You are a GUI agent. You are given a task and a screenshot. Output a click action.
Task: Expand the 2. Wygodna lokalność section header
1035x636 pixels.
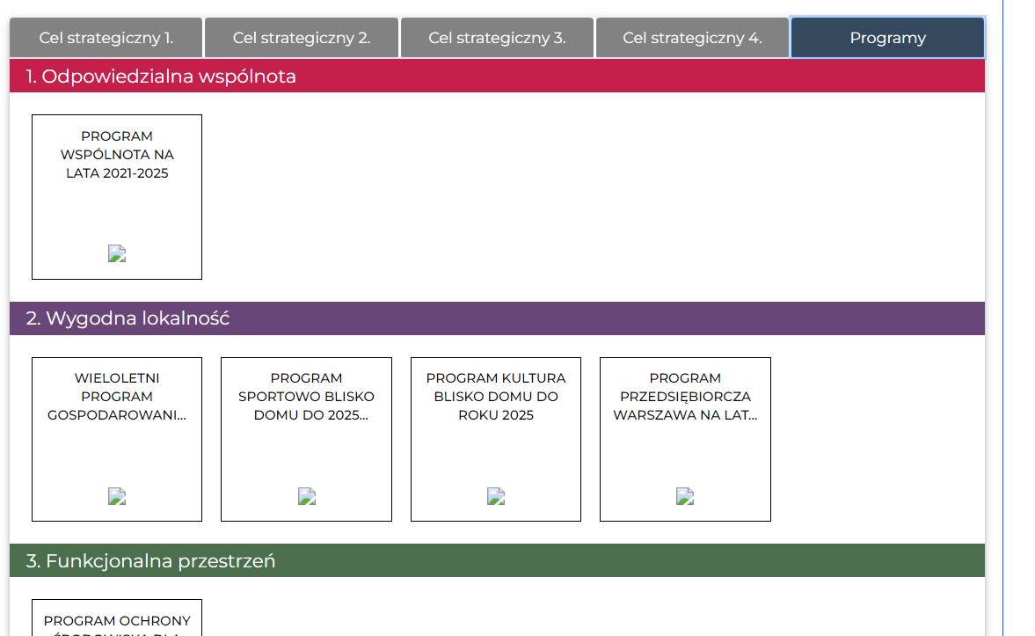click(497, 318)
